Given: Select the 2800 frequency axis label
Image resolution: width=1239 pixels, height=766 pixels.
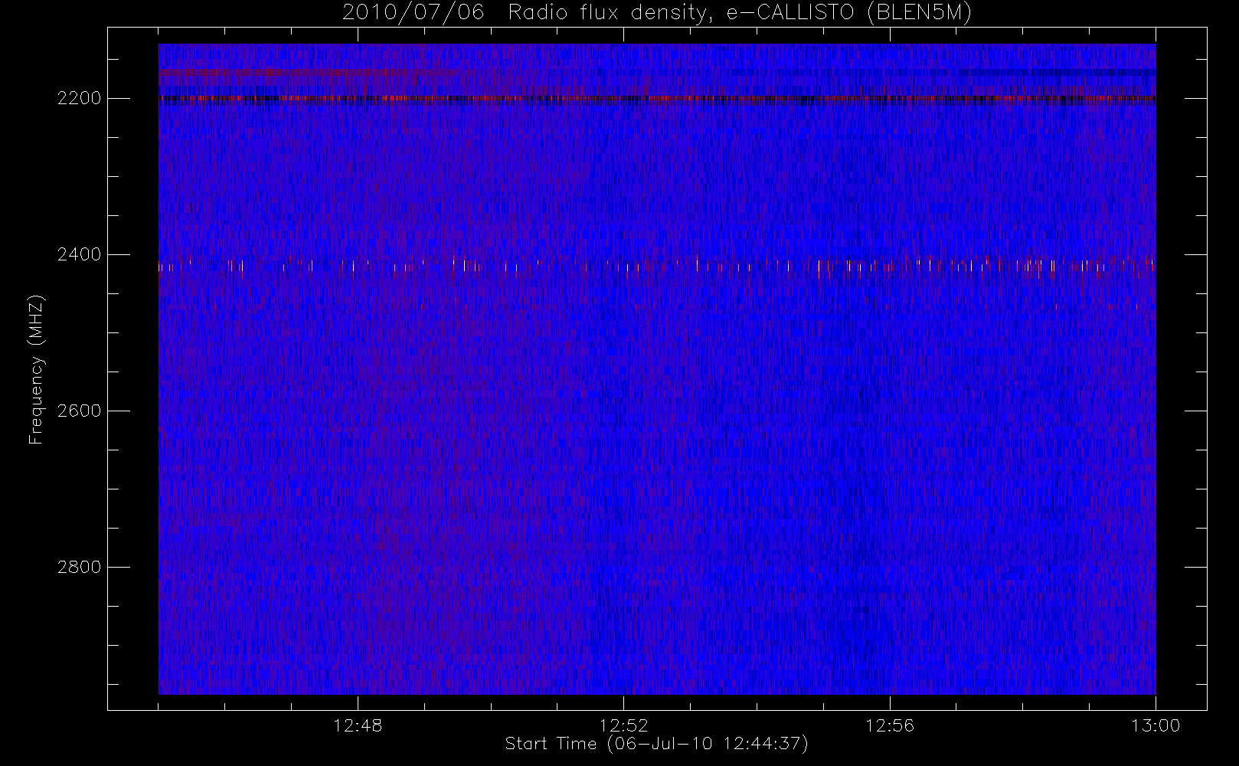Looking at the screenshot, I should (79, 567).
